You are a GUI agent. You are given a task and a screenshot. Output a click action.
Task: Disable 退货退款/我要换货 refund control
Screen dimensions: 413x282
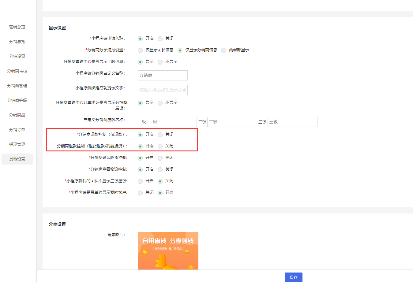[x=160, y=147]
